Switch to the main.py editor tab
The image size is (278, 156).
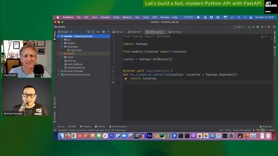click(118, 32)
